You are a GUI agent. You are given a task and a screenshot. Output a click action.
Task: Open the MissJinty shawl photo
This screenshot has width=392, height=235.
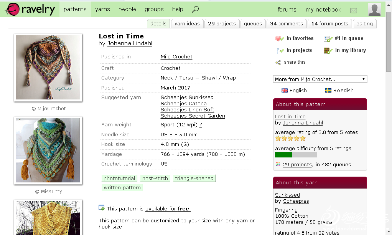[x=48, y=151]
